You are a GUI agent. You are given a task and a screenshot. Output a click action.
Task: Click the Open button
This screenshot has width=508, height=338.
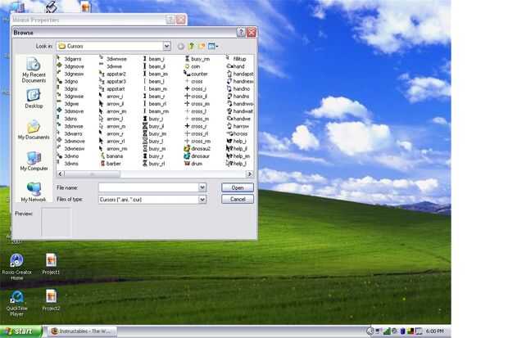tap(238, 187)
